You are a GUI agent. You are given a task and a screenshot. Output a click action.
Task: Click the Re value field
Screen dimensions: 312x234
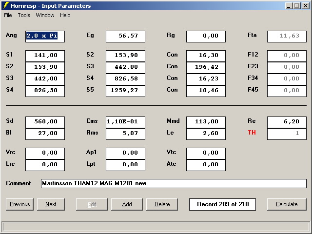(287, 121)
